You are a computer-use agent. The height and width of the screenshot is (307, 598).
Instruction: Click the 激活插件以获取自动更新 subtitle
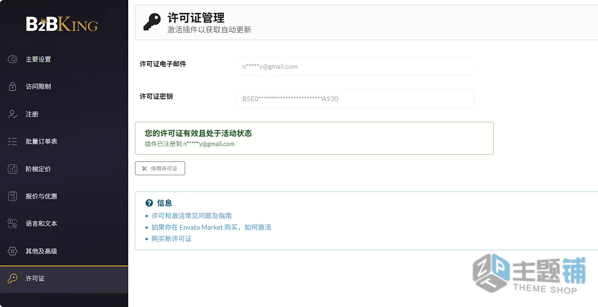click(209, 30)
